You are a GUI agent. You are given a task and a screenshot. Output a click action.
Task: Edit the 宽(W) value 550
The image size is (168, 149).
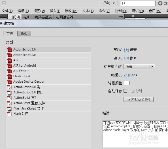coord(126,50)
